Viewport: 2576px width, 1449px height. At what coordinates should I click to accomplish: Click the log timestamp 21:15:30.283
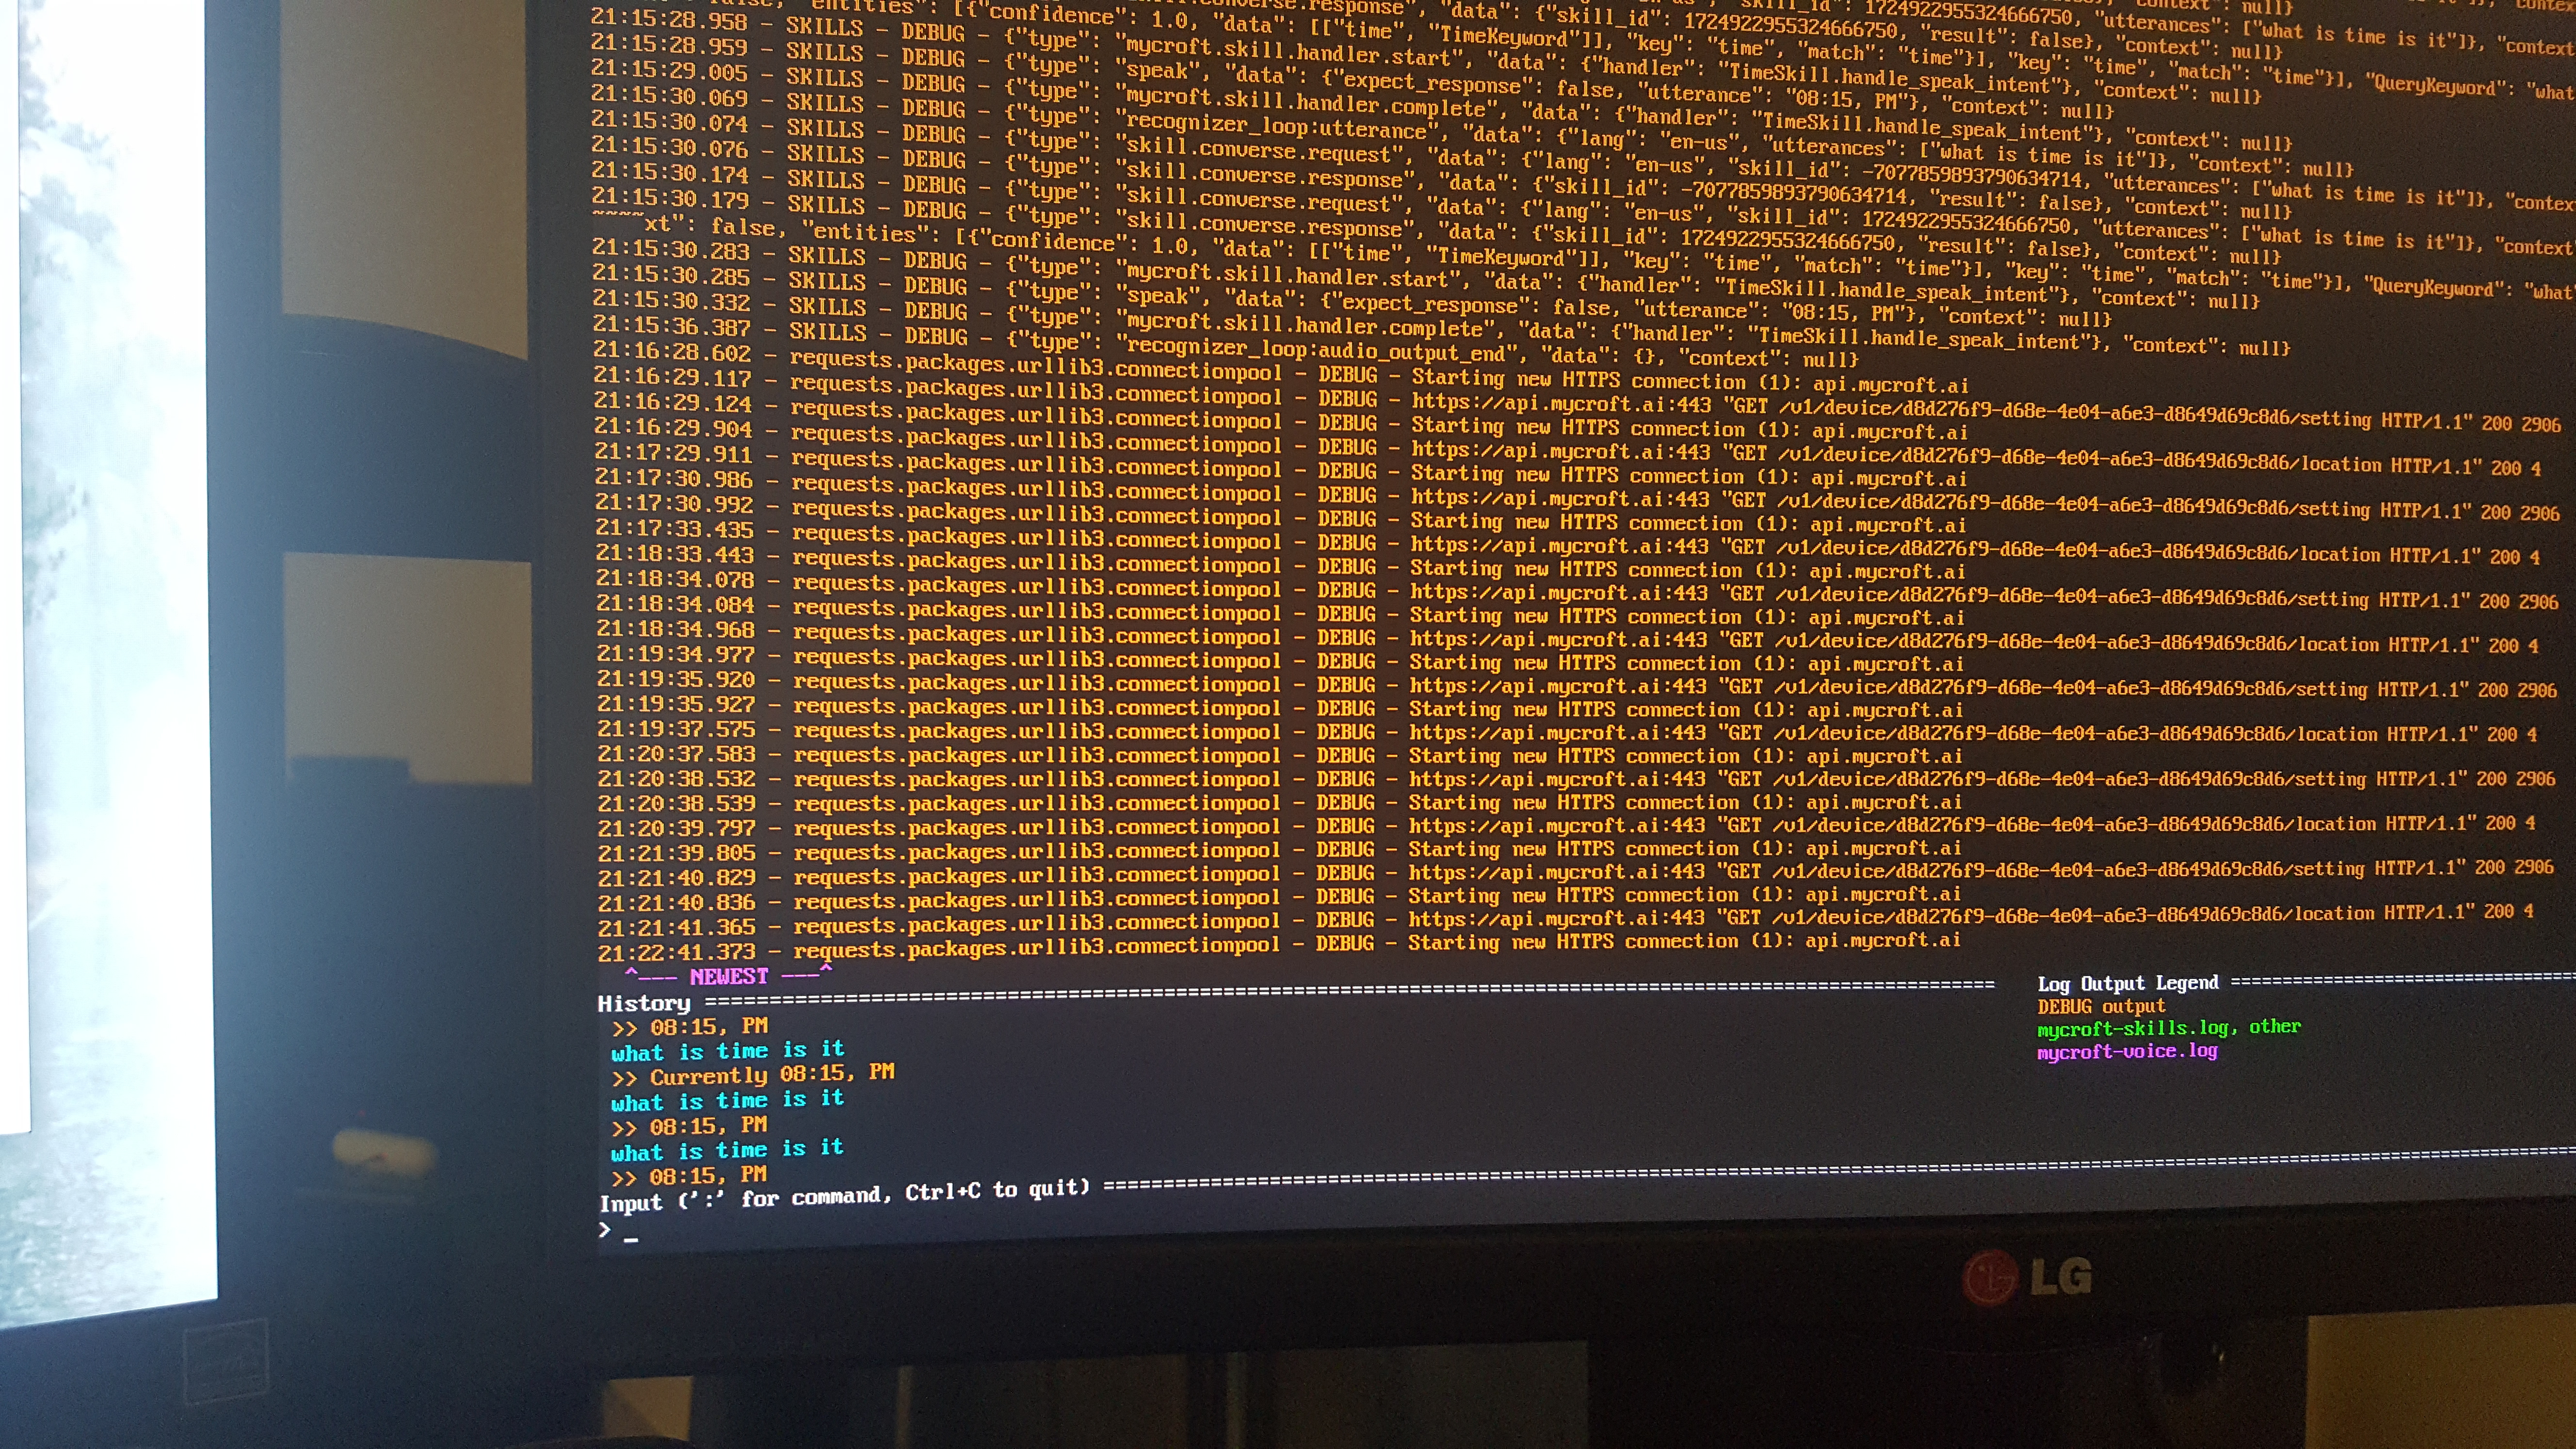click(671, 249)
